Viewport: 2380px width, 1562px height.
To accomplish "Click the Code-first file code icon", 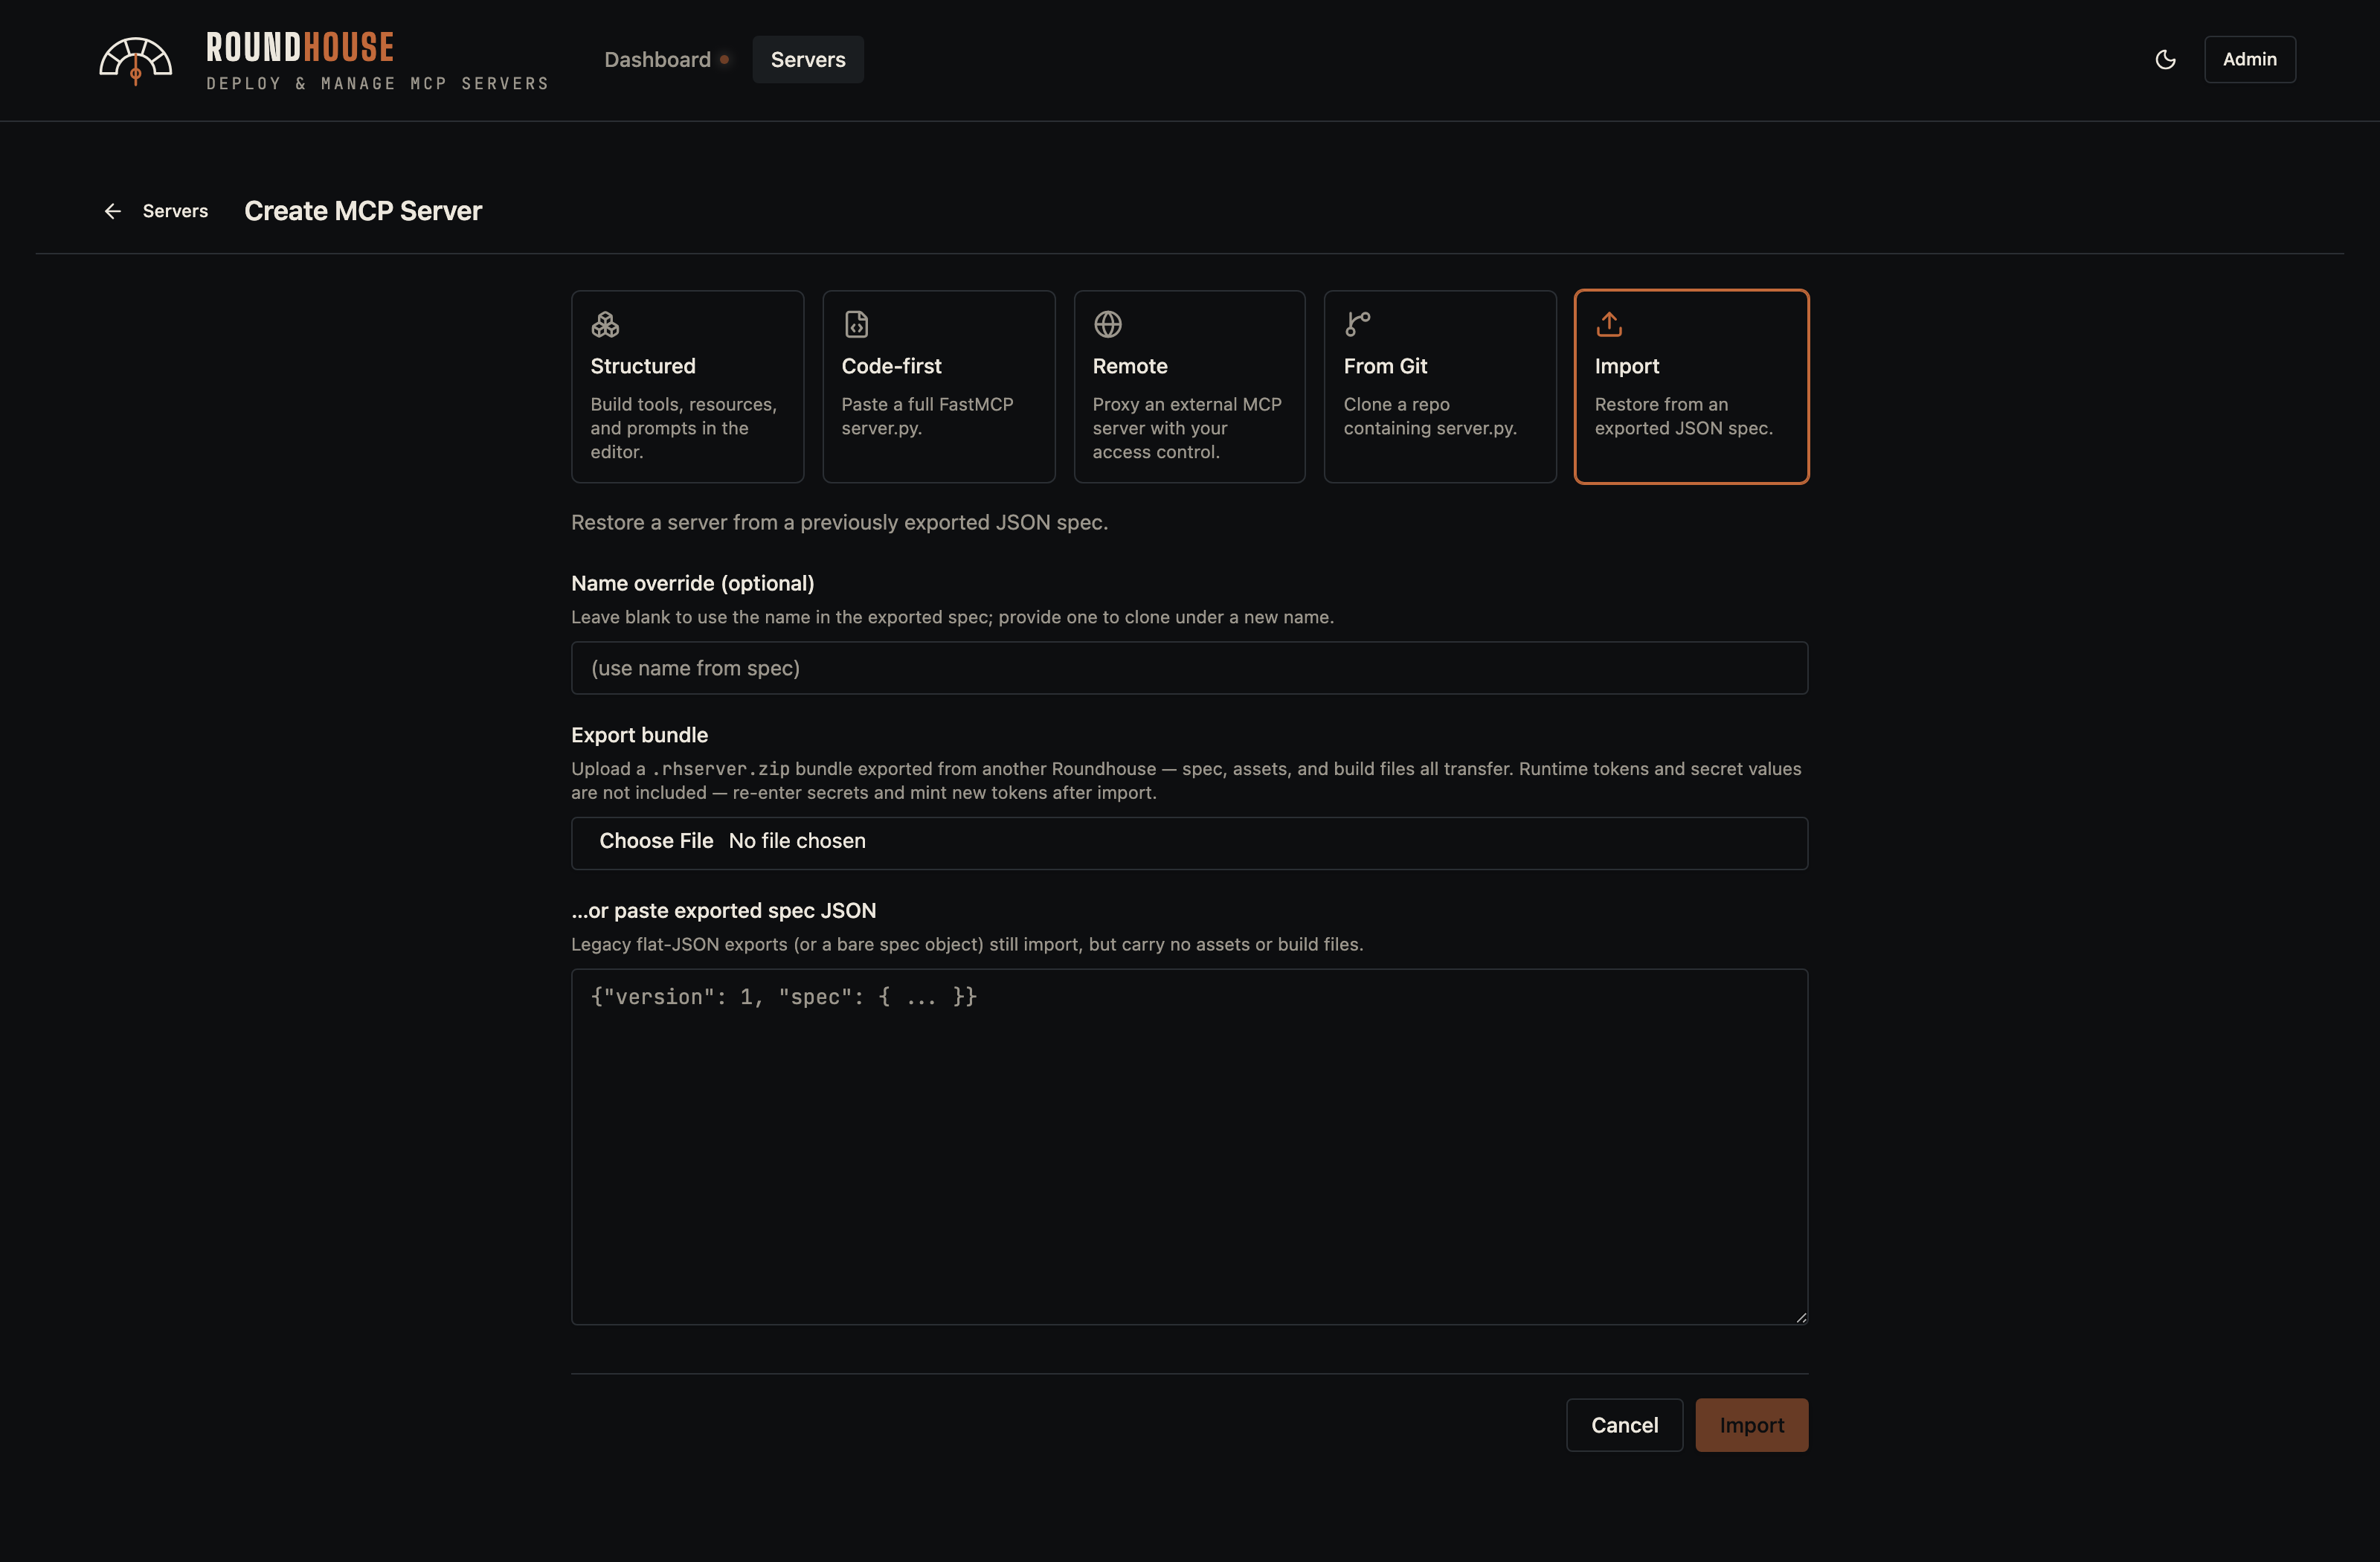I will (x=856, y=324).
